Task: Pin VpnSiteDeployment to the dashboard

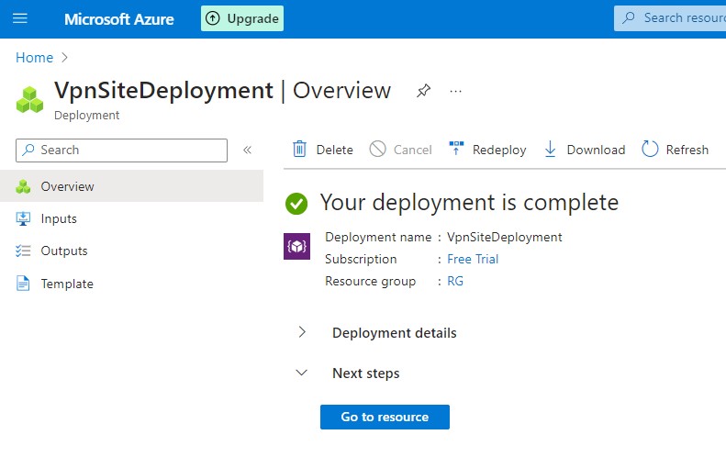Action: (x=423, y=91)
